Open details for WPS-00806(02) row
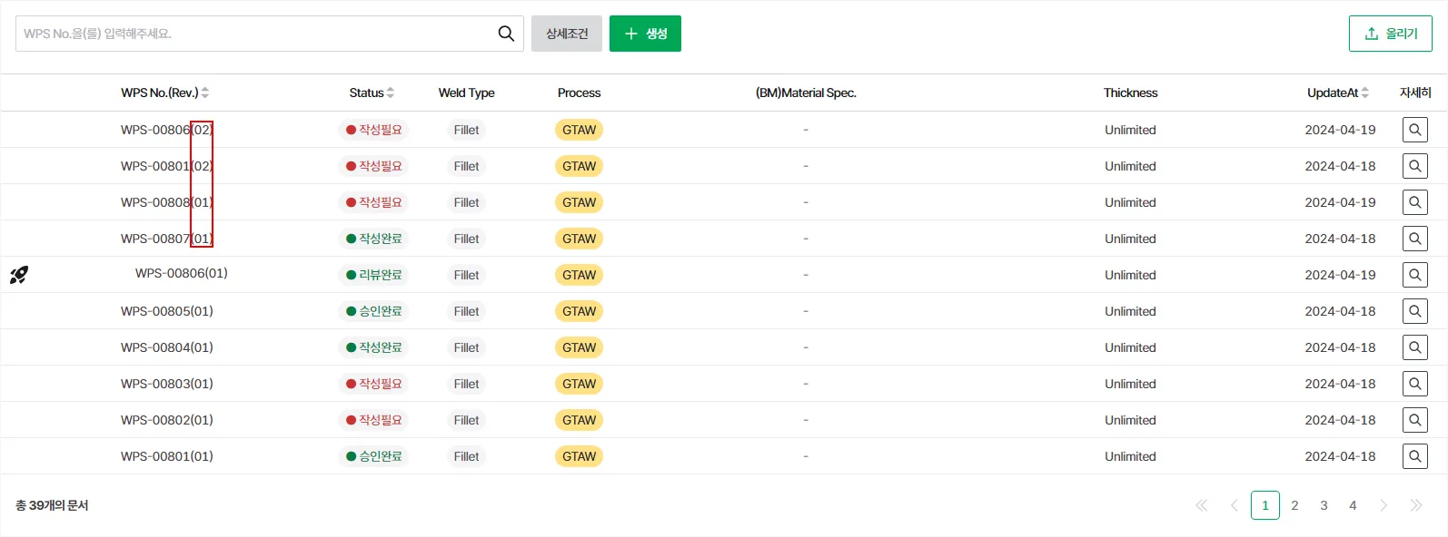The width and height of the screenshot is (1448, 537). pyautogui.click(x=1414, y=130)
